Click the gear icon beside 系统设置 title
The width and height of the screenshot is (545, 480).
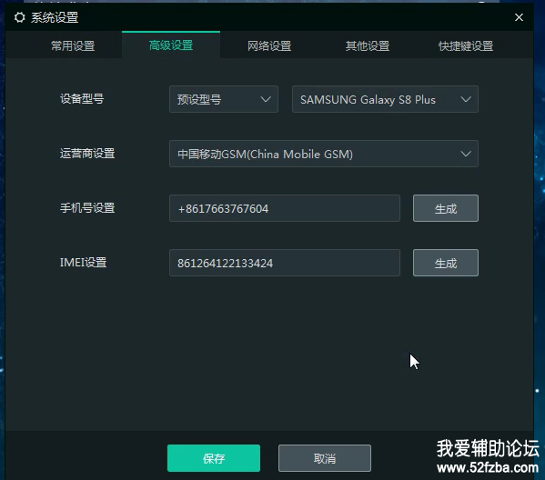click(x=20, y=17)
